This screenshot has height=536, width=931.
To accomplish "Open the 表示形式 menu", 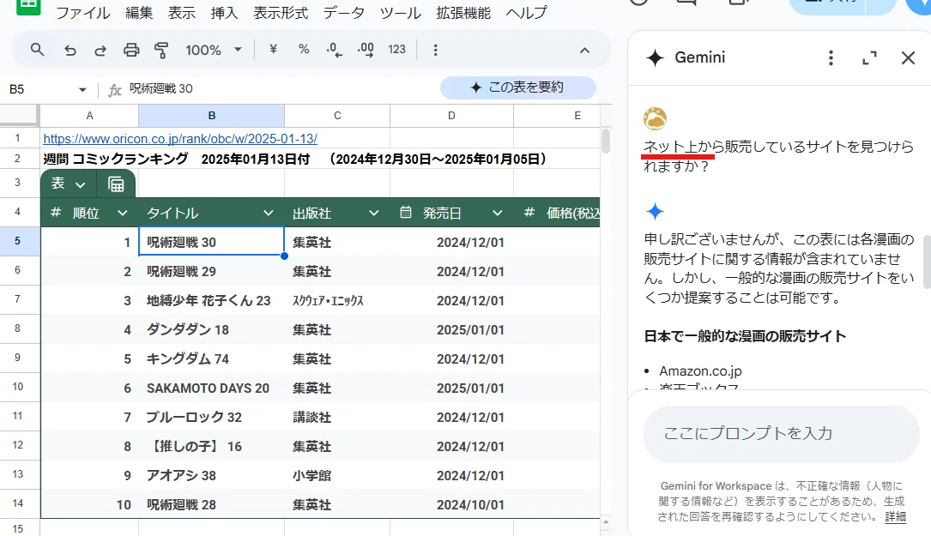I will (281, 13).
